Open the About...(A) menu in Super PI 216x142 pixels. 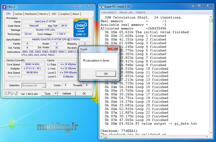pyautogui.click(x=126, y=12)
